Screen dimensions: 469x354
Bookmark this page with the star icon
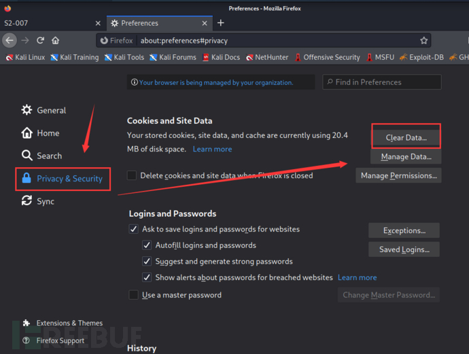click(424, 41)
